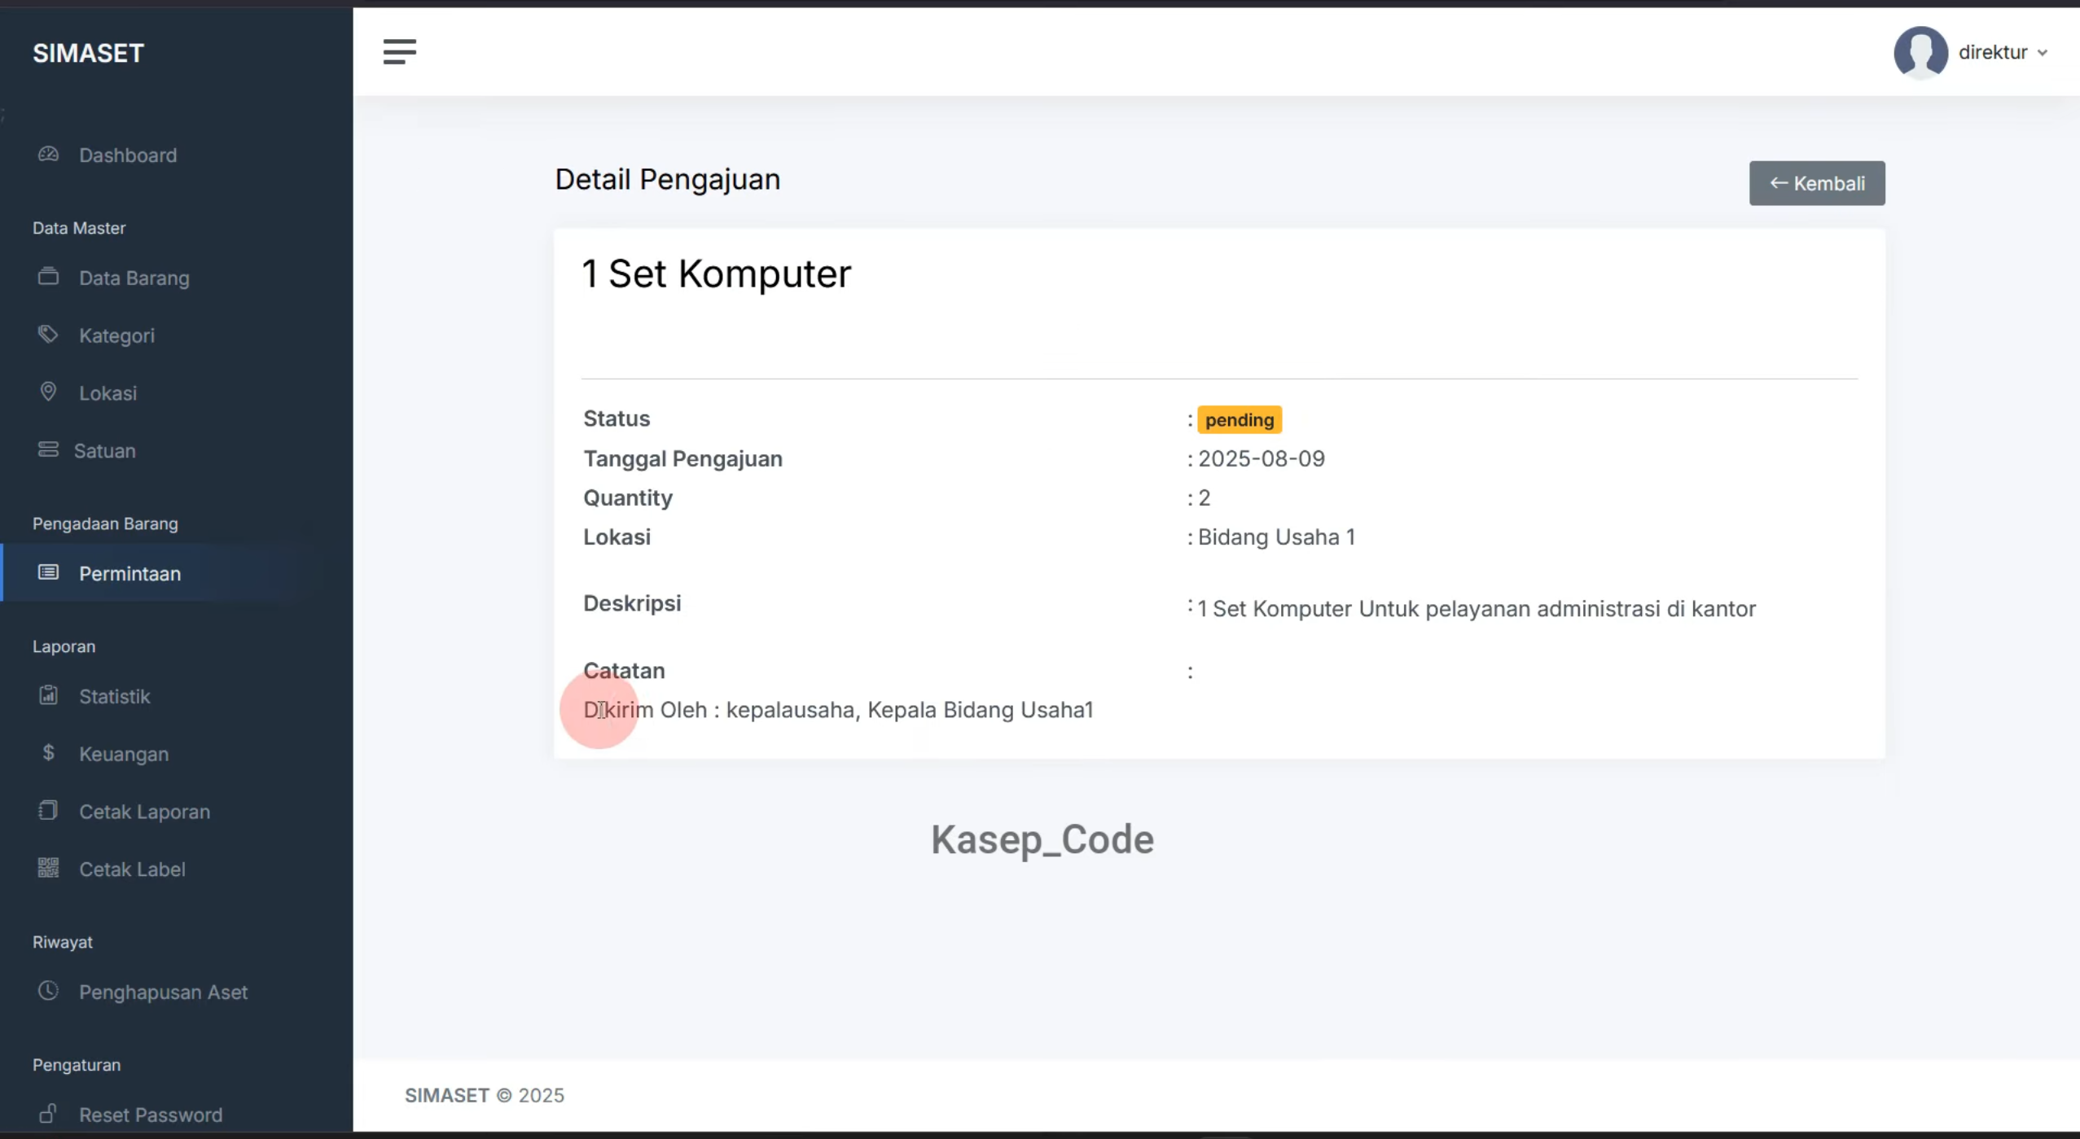
Task: Click the date 2025-08-09
Action: (x=1262, y=458)
